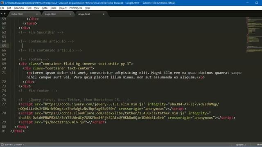Click 'js/bootstrap.min.js' source text

click(65, 122)
